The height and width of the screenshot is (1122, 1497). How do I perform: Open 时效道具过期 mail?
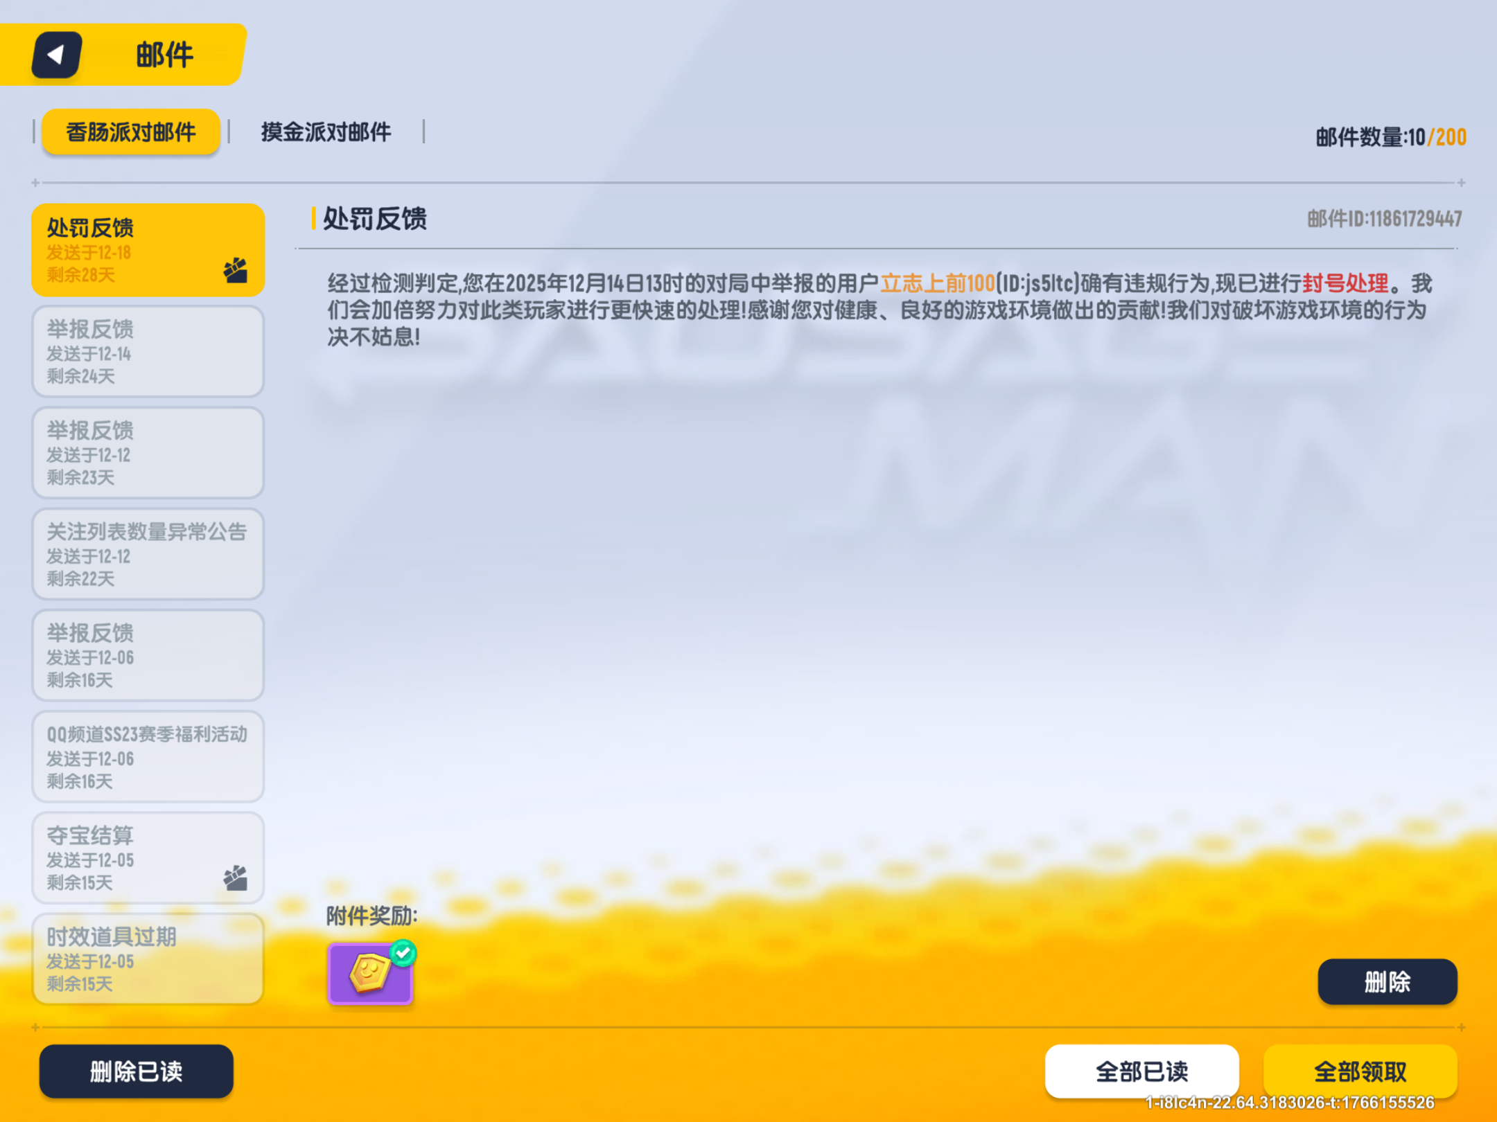[x=148, y=959]
